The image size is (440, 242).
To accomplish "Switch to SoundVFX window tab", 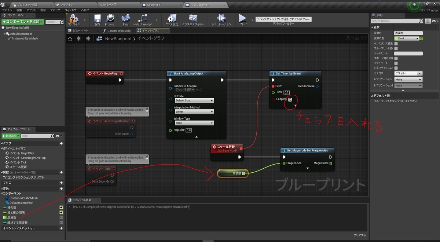I will pyautogui.click(x=154, y=5).
